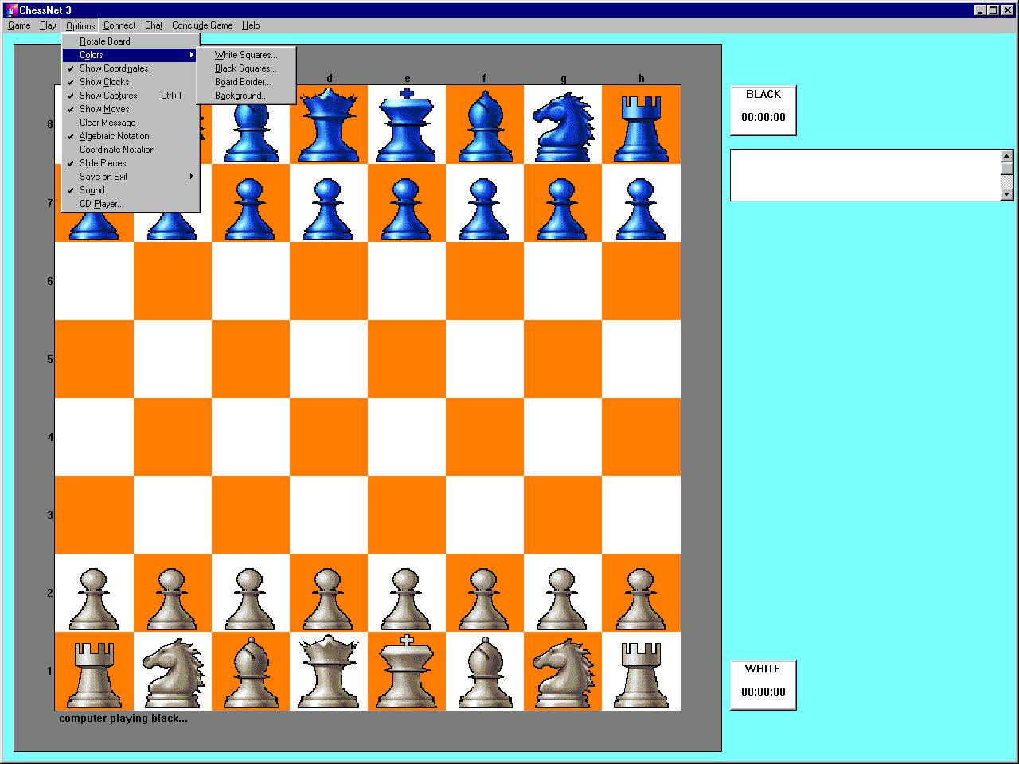Select the white king on e1
The height and width of the screenshot is (764, 1019).
click(x=407, y=671)
